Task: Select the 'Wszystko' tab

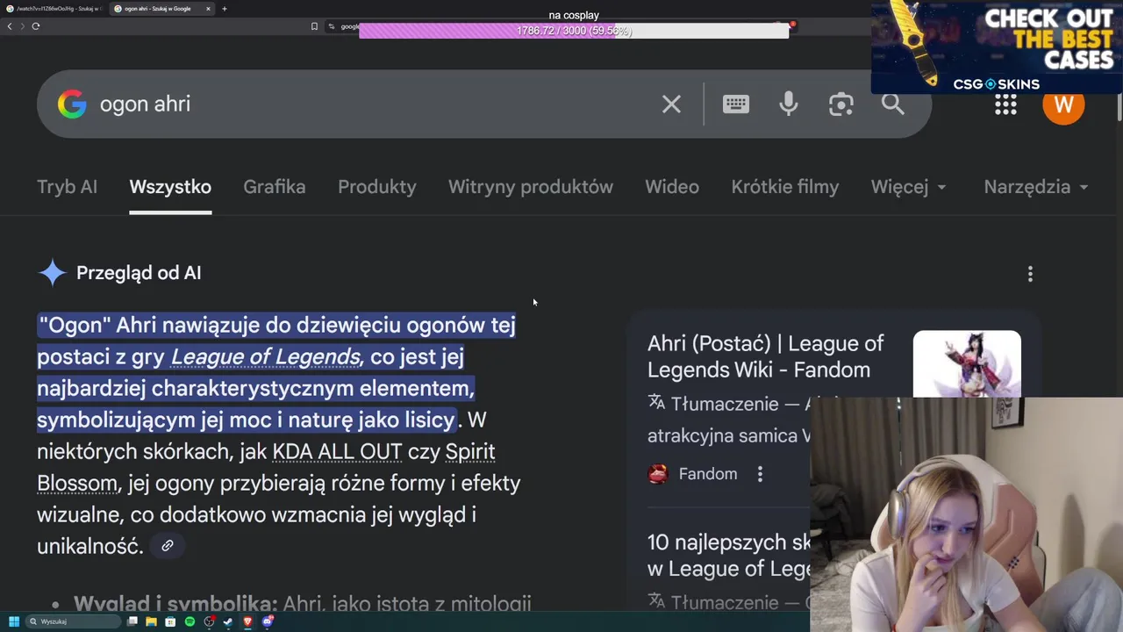Action: click(170, 187)
